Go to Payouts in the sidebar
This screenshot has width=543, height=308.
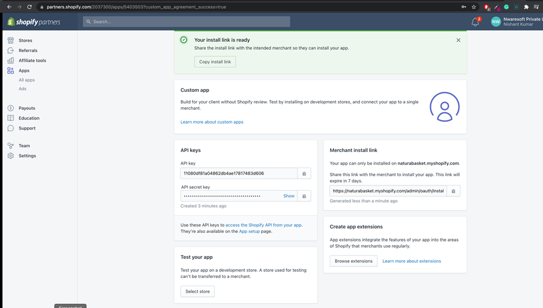27,108
